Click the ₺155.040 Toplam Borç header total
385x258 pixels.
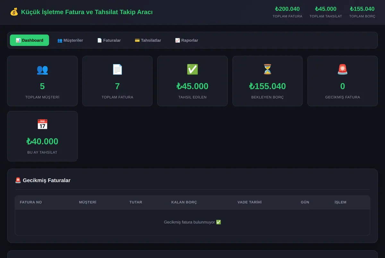tap(362, 12)
